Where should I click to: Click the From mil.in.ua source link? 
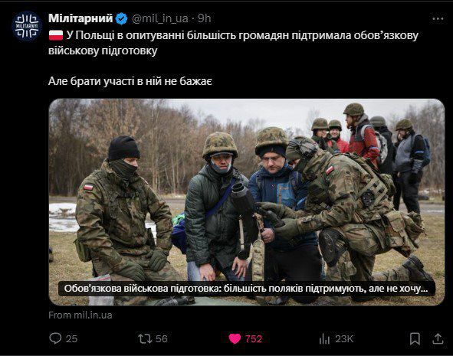tap(80, 315)
